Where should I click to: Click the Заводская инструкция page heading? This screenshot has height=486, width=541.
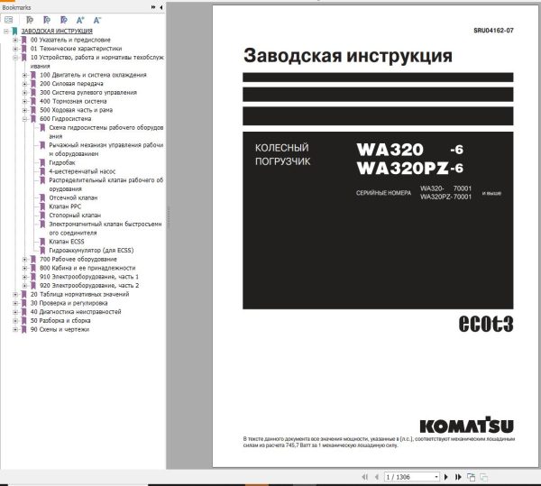(x=348, y=56)
